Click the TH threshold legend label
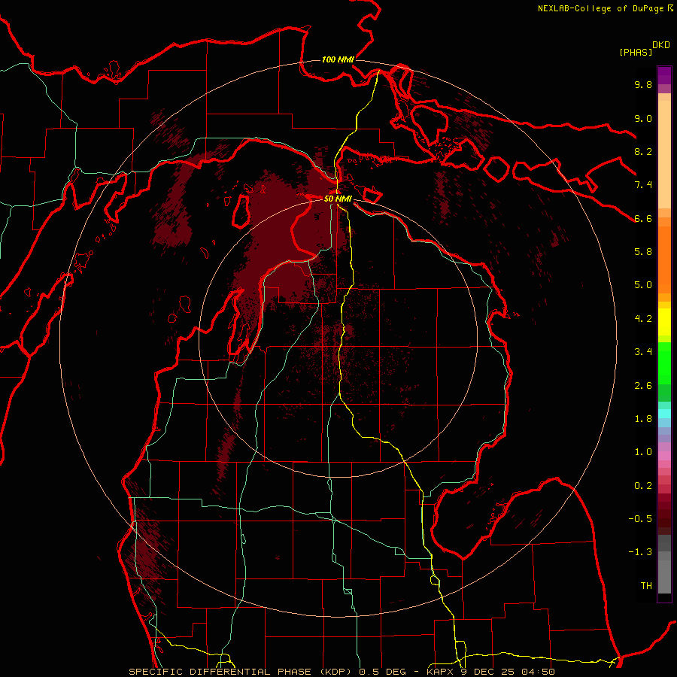 point(646,586)
